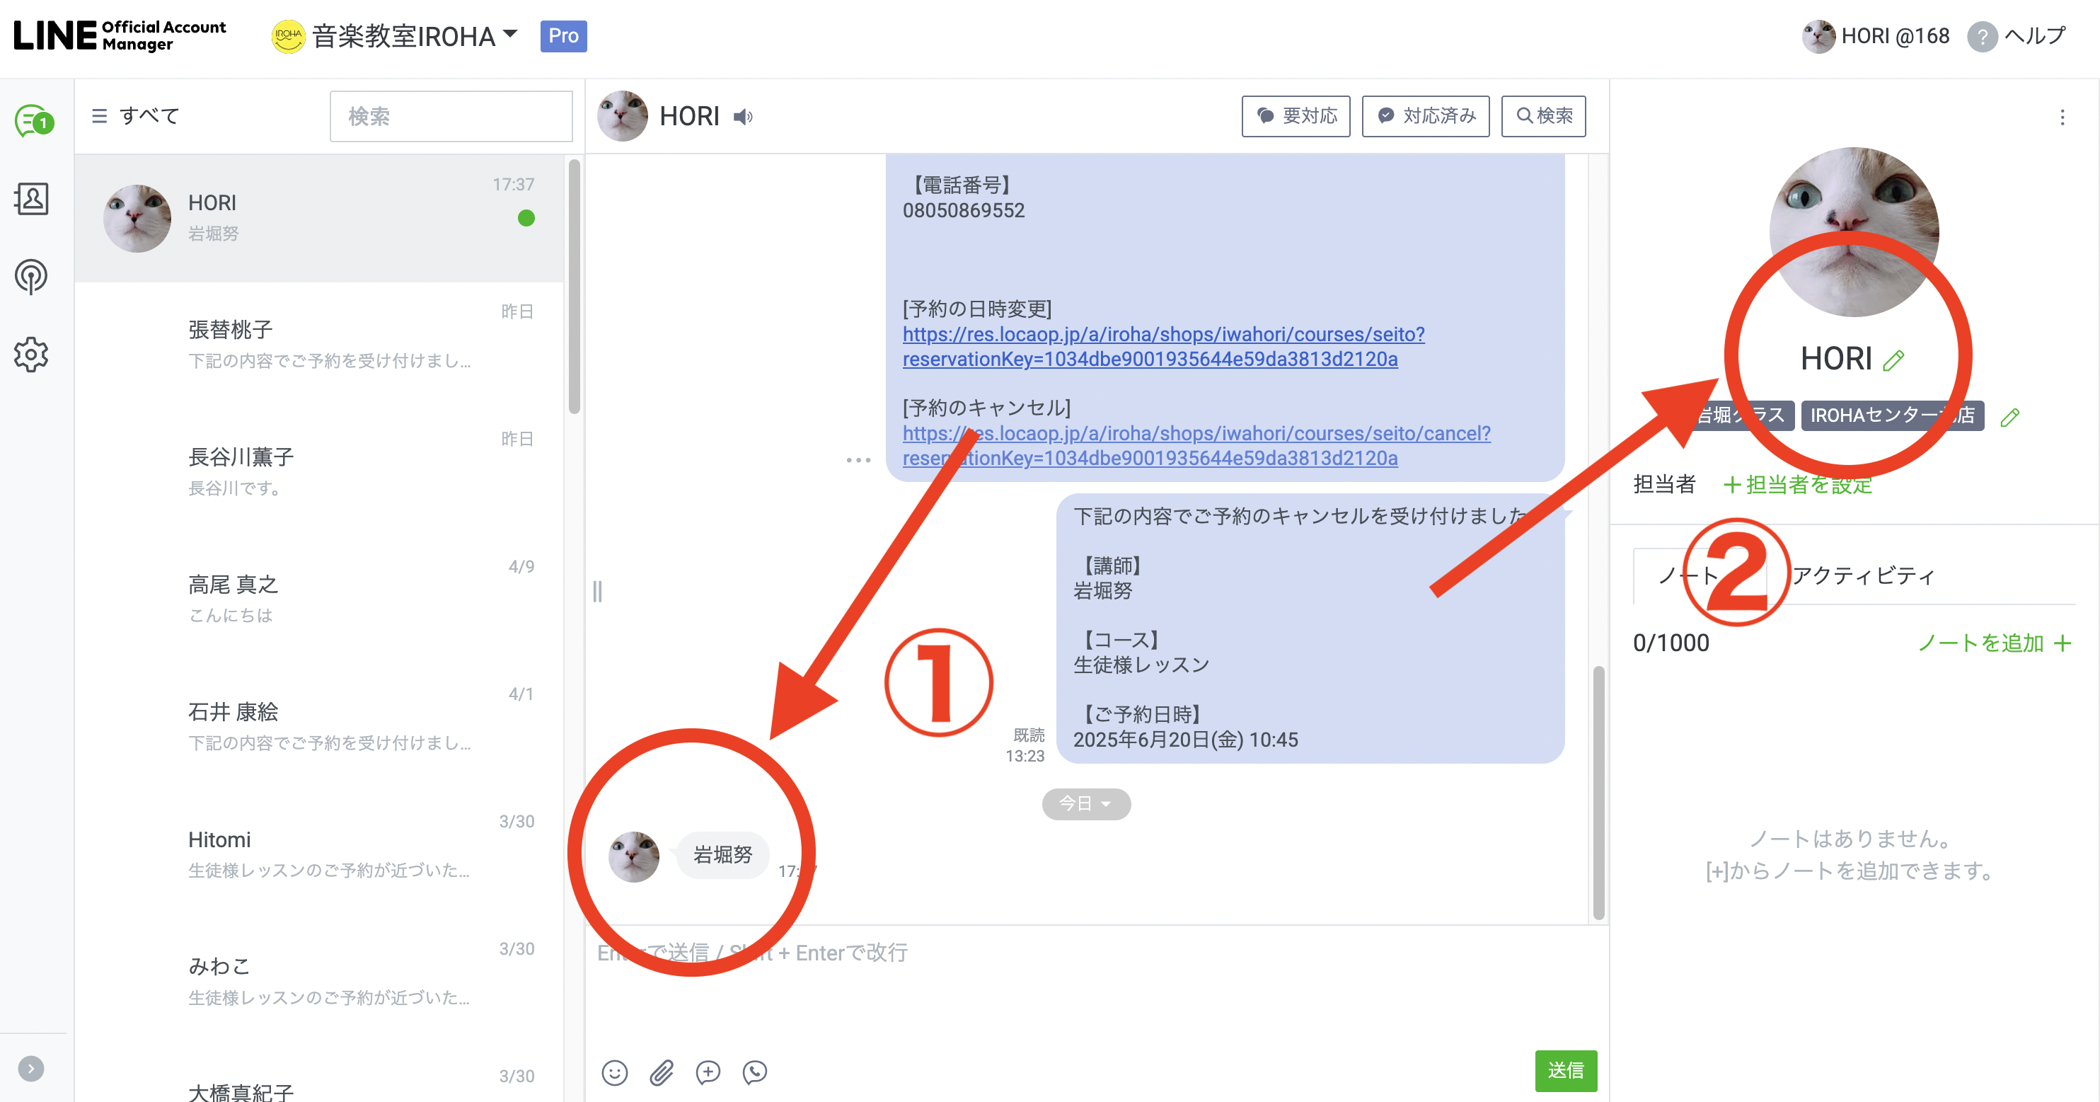Mark chat as 対応済み
The image size is (2100, 1102).
(x=1425, y=116)
